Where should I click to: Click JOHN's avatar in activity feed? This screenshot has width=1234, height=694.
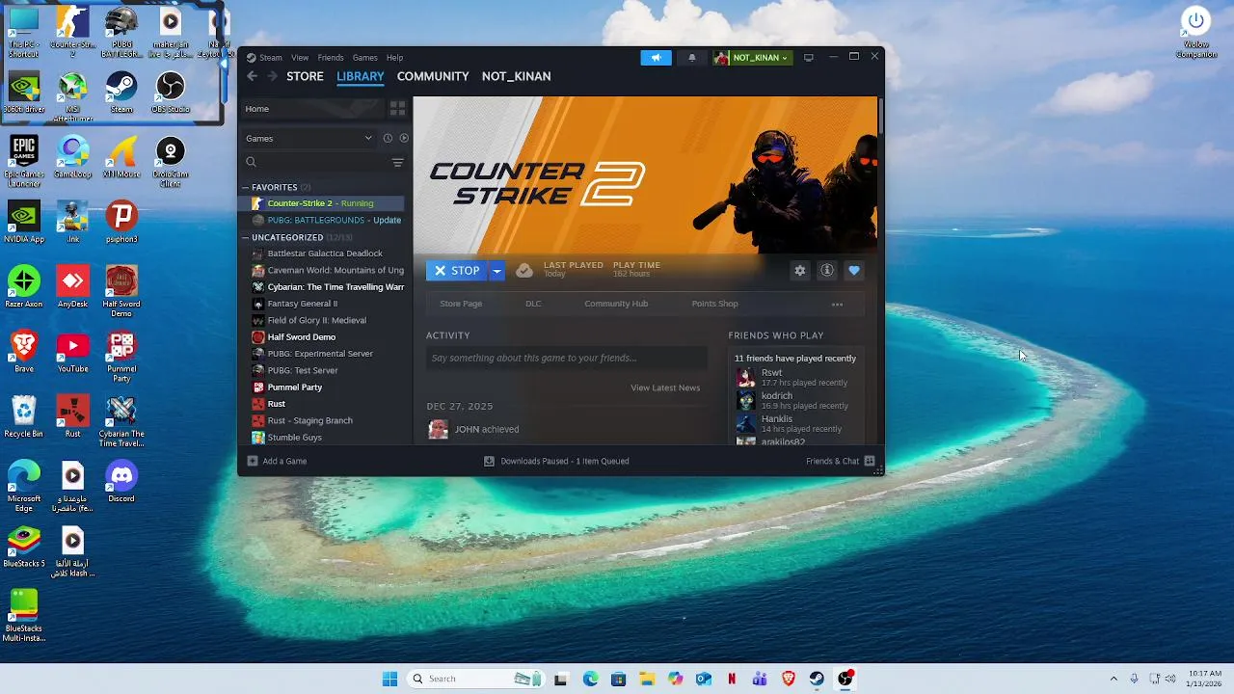[438, 429]
